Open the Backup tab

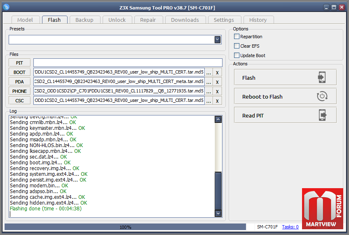pos(85,20)
